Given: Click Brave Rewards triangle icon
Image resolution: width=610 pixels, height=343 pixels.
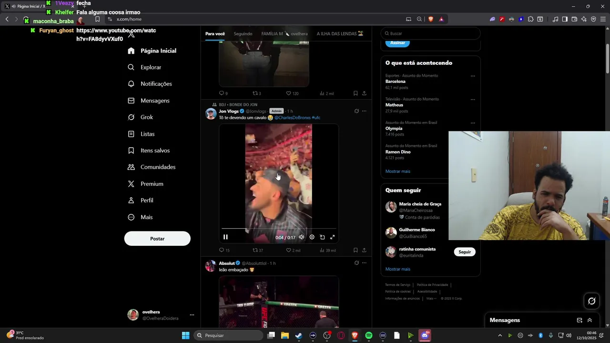Looking at the screenshot, I should tap(441, 19).
